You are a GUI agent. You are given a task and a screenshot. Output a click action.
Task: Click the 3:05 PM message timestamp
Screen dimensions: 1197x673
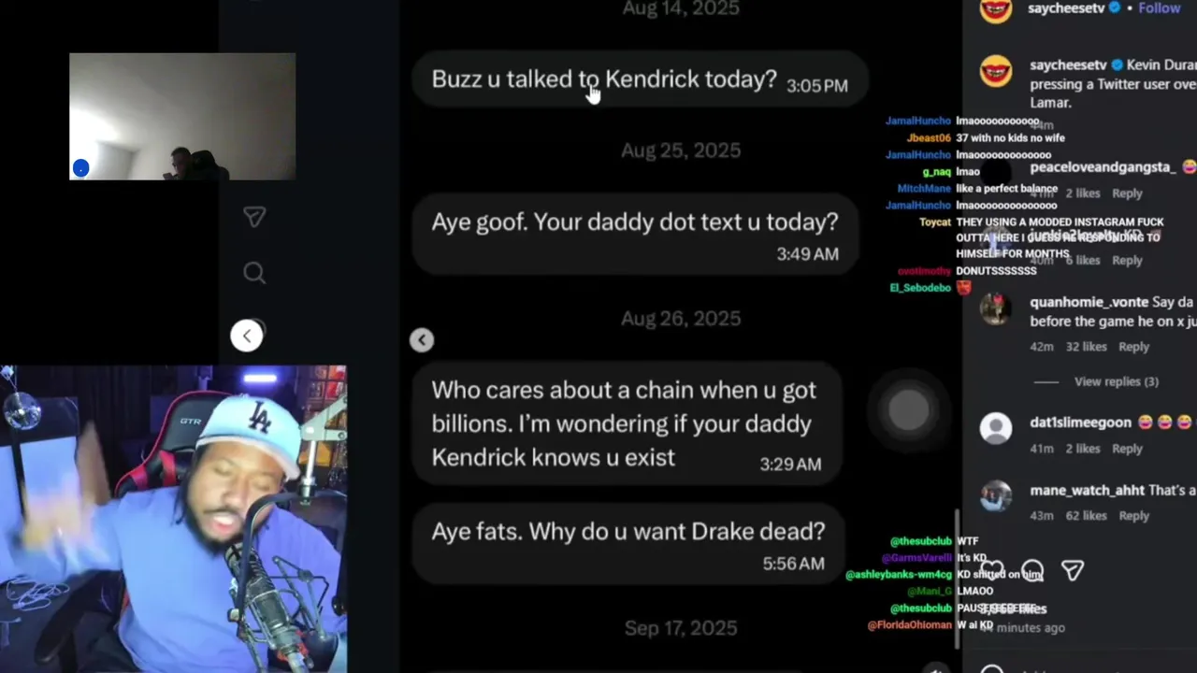[817, 86]
